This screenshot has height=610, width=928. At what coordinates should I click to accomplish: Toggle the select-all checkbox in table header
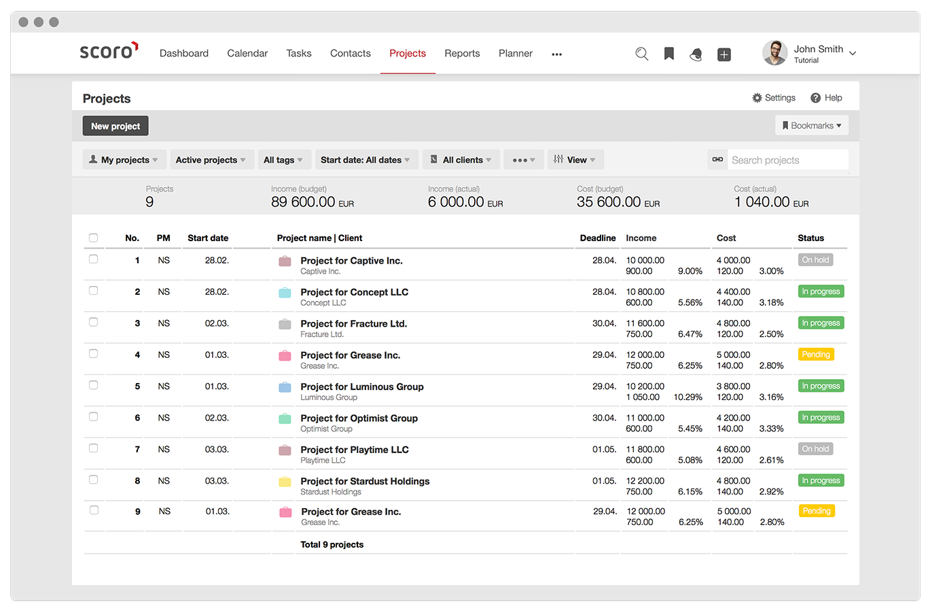pos(93,238)
